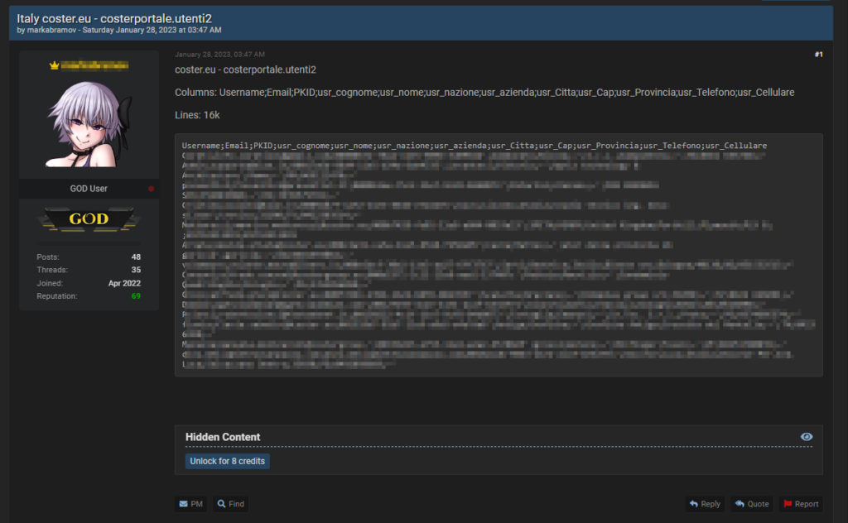Click the eye icon in Hidden Content
The image size is (848, 523).
click(807, 437)
